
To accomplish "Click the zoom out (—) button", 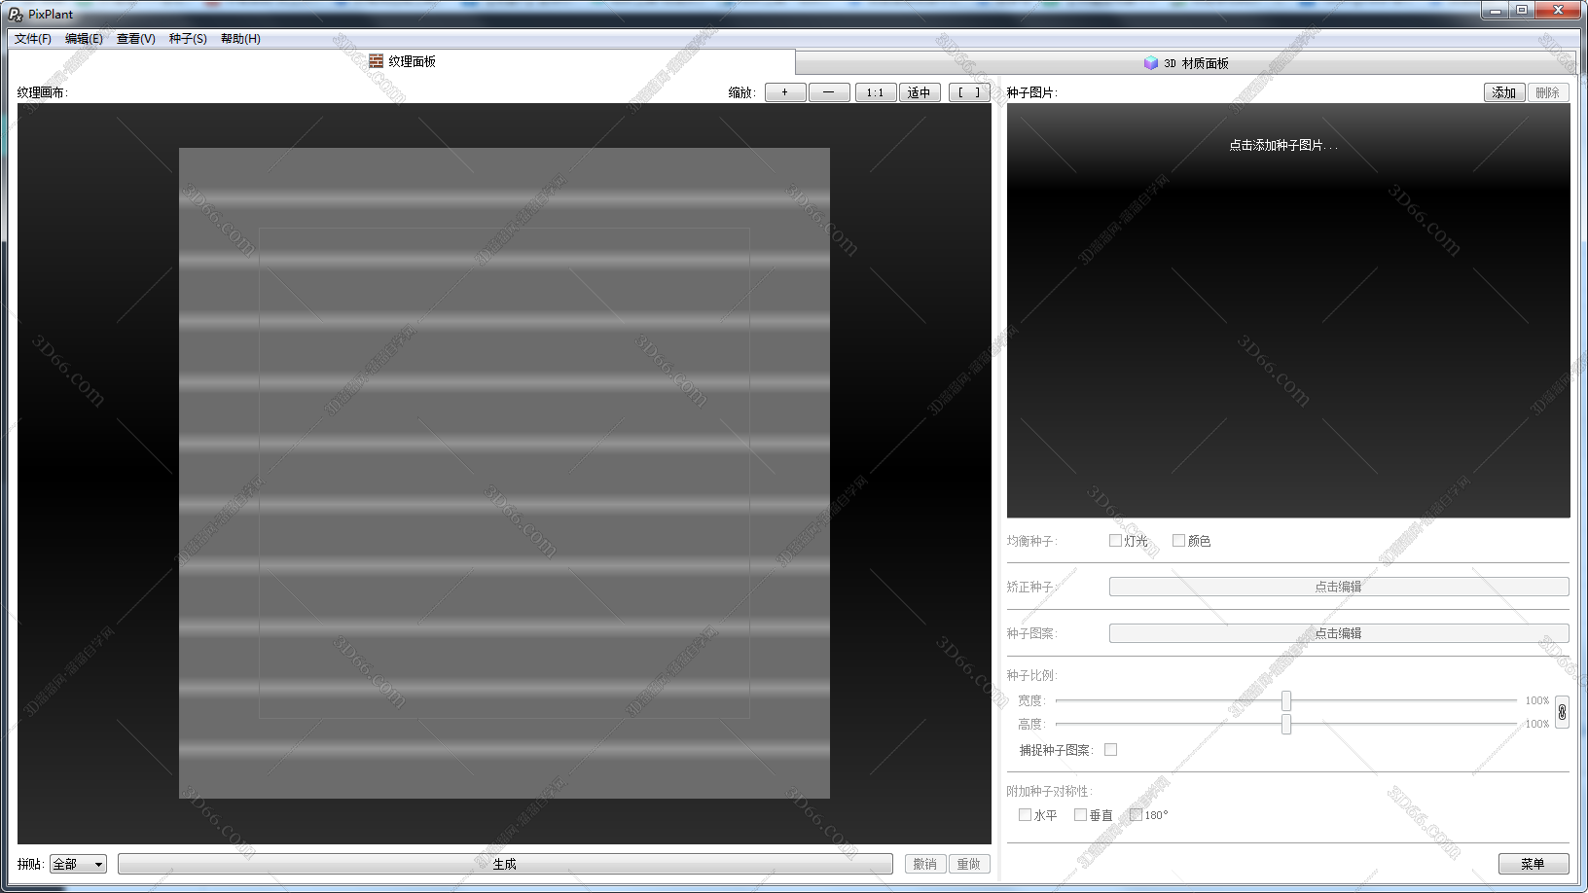I will pyautogui.click(x=828, y=92).
